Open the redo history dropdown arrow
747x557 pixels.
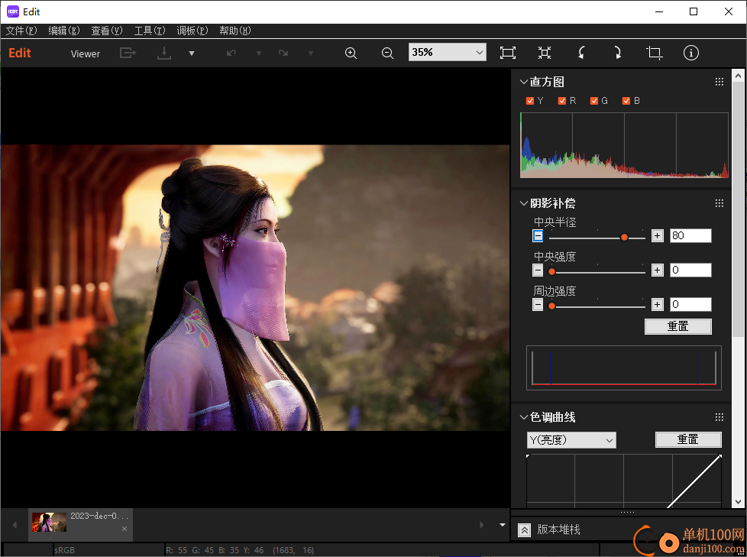pyautogui.click(x=311, y=53)
